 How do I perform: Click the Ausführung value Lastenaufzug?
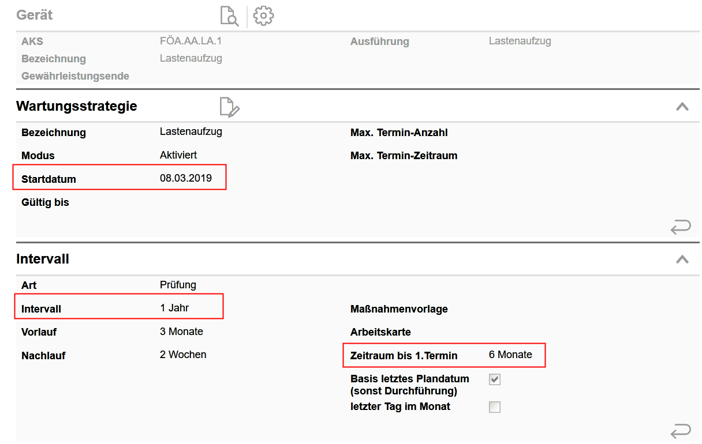pos(520,41)
